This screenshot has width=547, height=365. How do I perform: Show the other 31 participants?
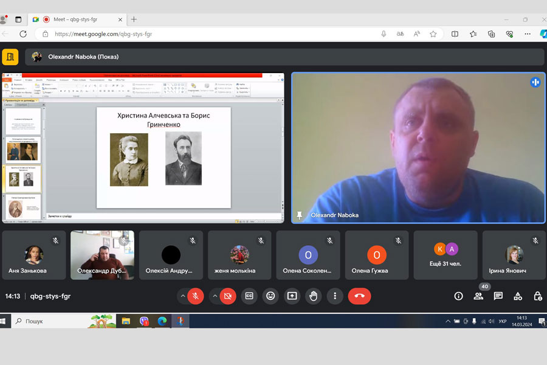click(x=446, y=255)
